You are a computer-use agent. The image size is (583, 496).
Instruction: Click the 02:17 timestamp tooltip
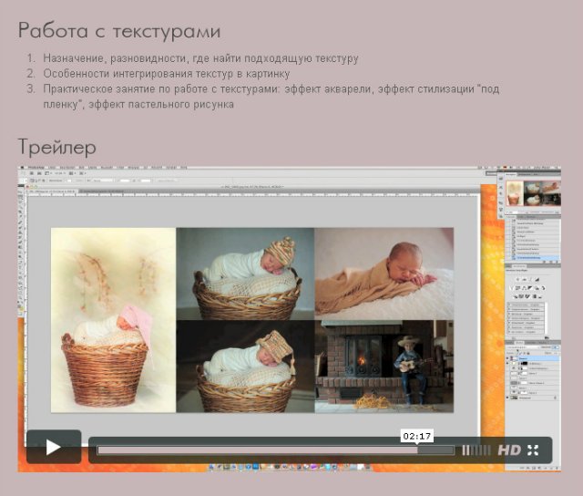coord(415,436)
